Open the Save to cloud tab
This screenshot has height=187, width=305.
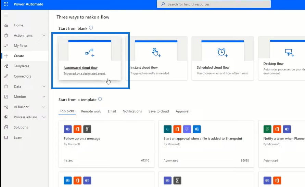pos(158,111)
